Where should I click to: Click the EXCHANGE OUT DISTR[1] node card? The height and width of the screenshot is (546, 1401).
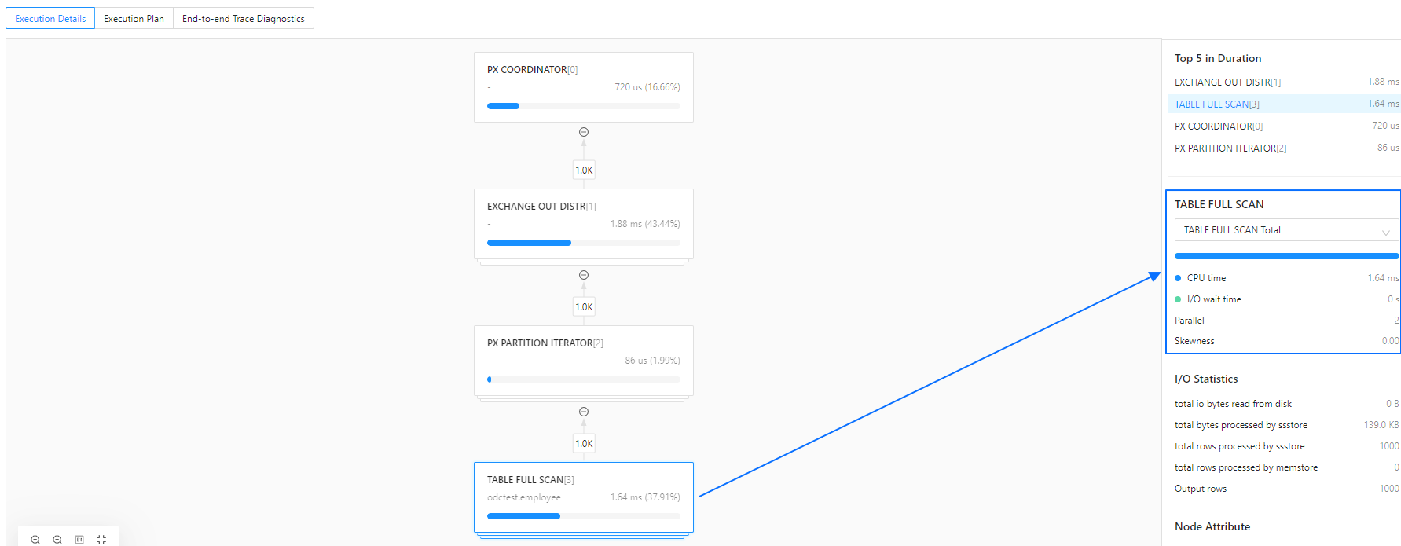pos(583,224)
